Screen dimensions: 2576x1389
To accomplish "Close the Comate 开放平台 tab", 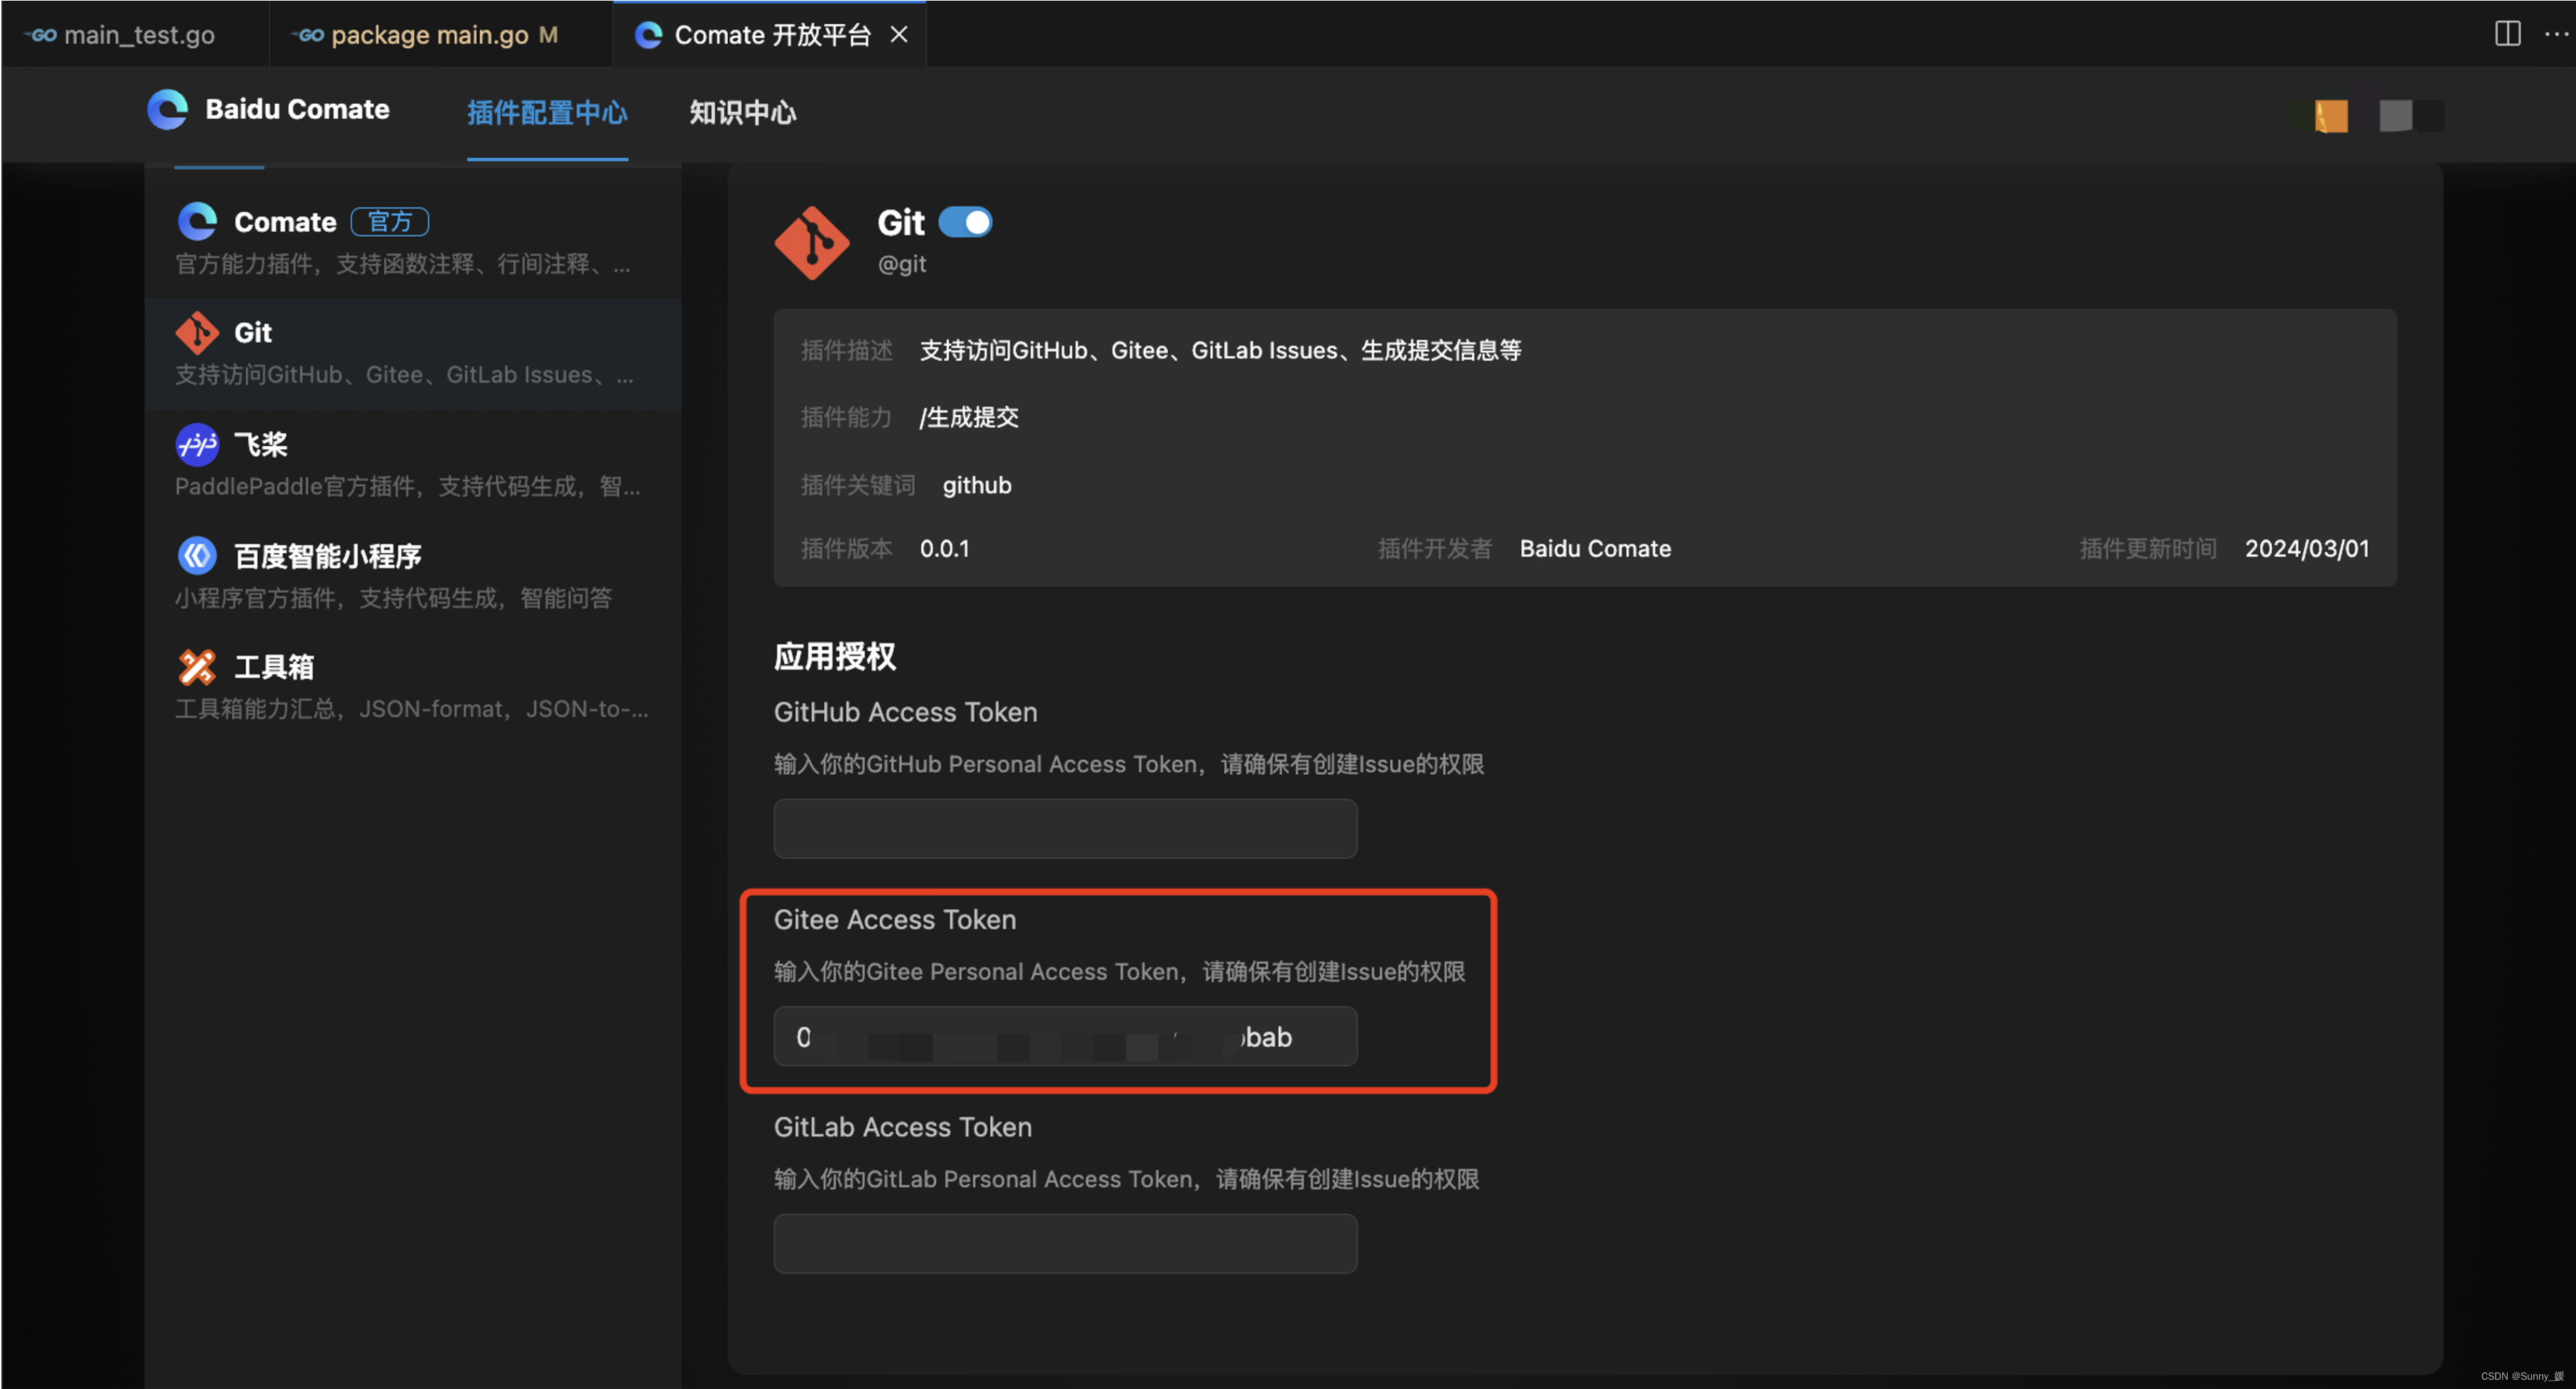I will [899, 35].
